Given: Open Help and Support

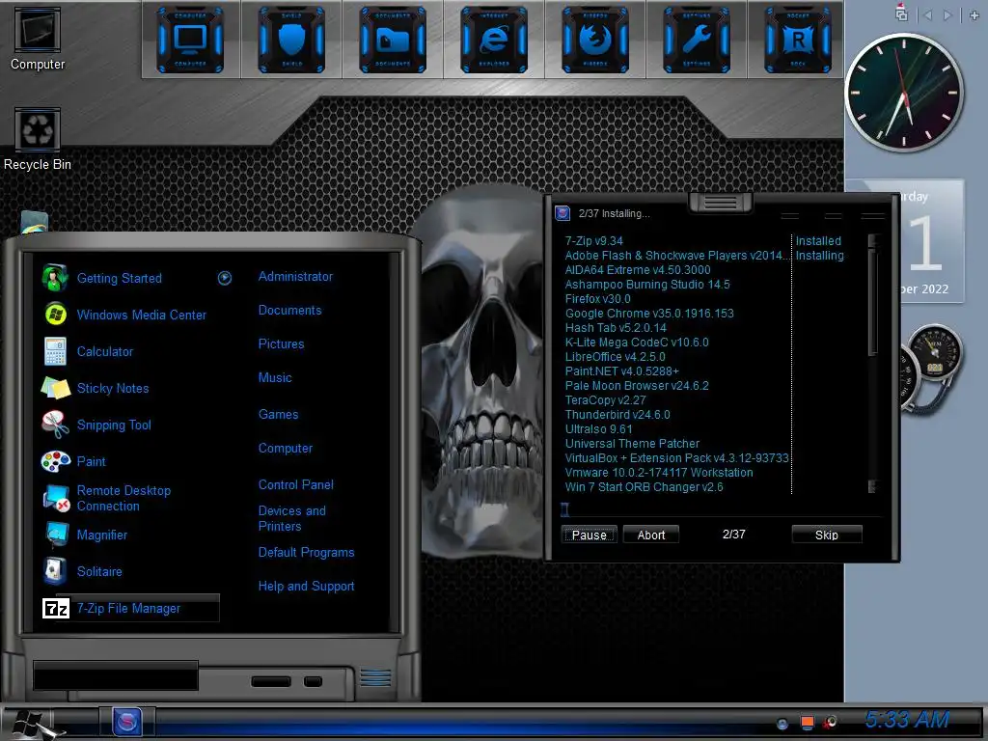Looking at the screenshot, I should click(x=306, y=586).
